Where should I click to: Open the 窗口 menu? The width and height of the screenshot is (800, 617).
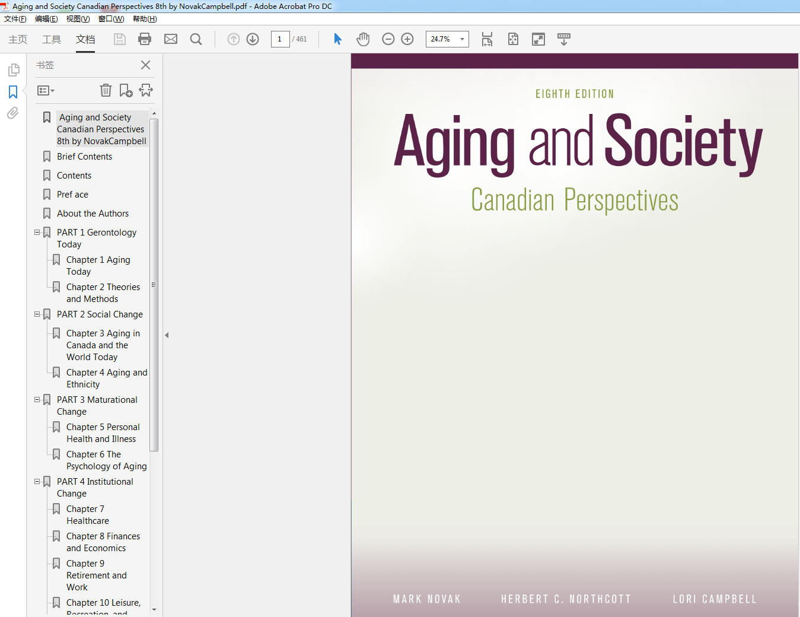click(111, 19)
